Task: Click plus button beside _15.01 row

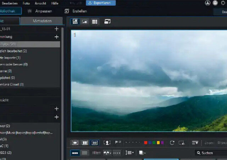Action: pos(56,29)
